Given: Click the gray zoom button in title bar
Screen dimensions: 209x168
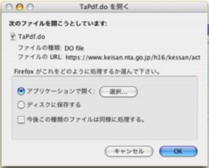Looking at the screenshot, I should pyautogui.click(x=30, y=7).
